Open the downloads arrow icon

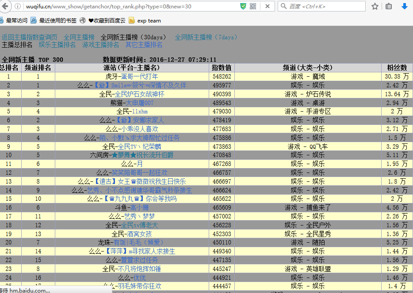[404, 7]
